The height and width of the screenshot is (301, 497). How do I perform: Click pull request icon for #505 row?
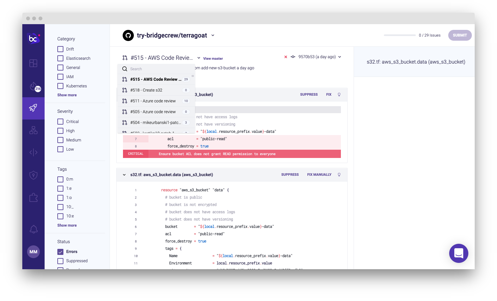pos(125,112)
